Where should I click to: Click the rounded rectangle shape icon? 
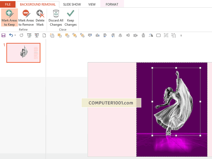point(158,35)
